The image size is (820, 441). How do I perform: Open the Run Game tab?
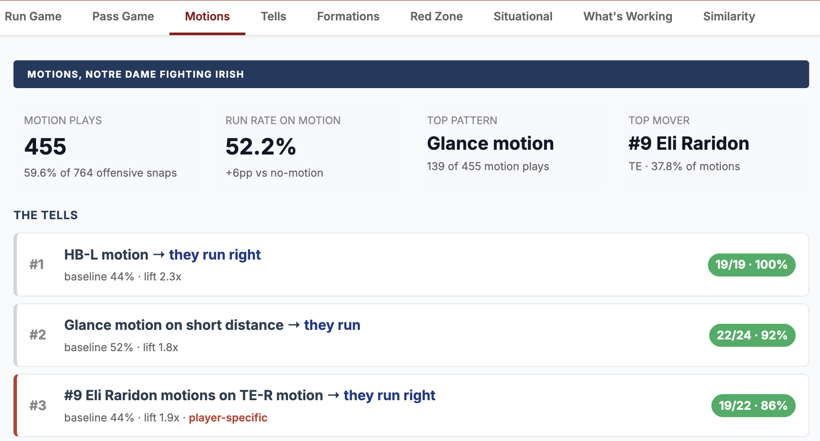[33, 16]
